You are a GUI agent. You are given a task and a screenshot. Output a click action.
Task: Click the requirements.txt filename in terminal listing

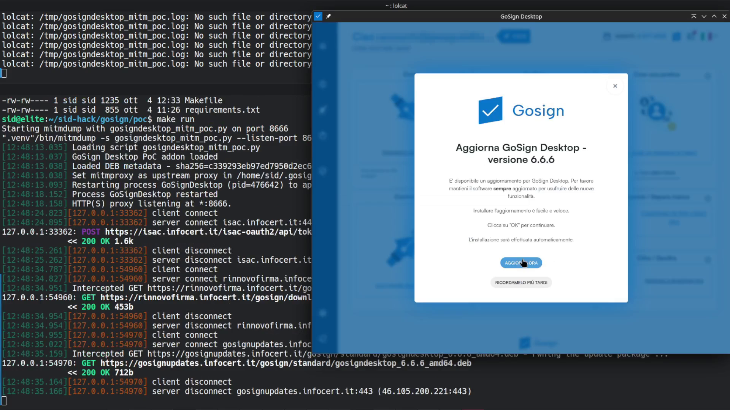pyautogui.click(x=222, y=110)
